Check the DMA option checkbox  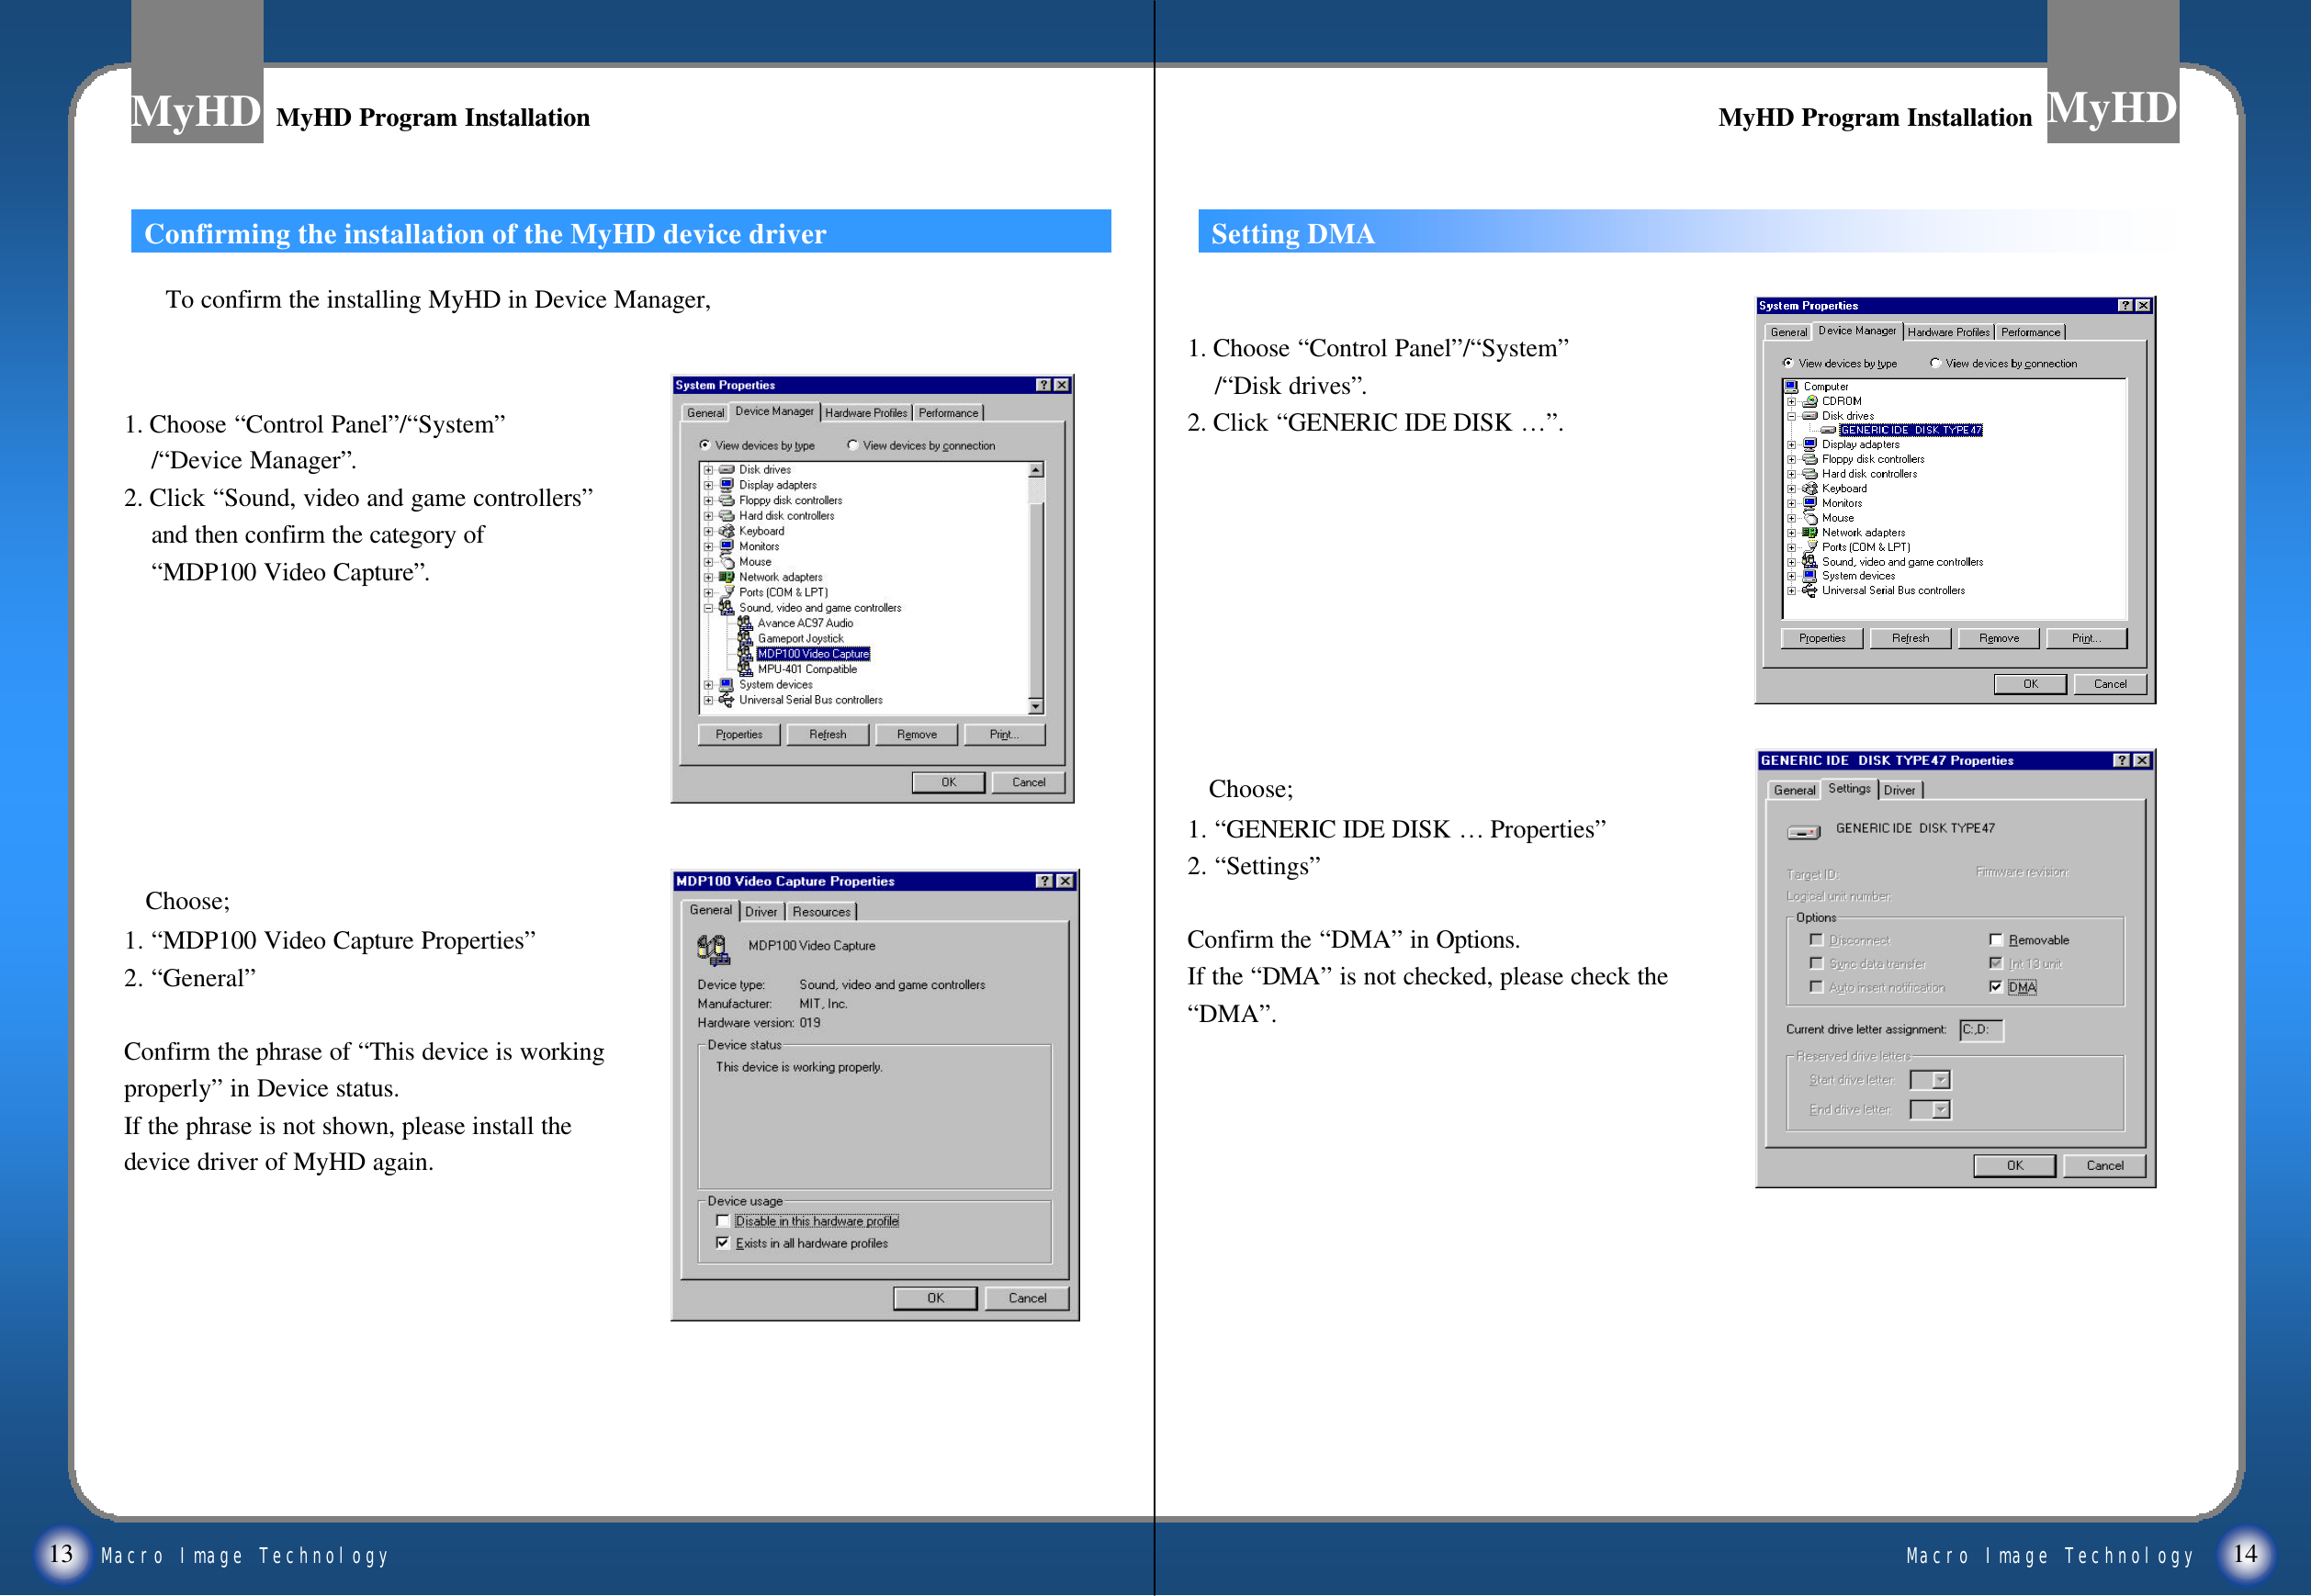[1995, 987]
